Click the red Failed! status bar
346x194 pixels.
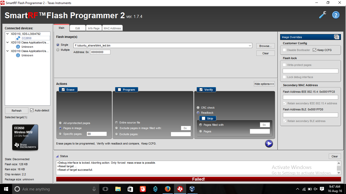click(198, 179)
